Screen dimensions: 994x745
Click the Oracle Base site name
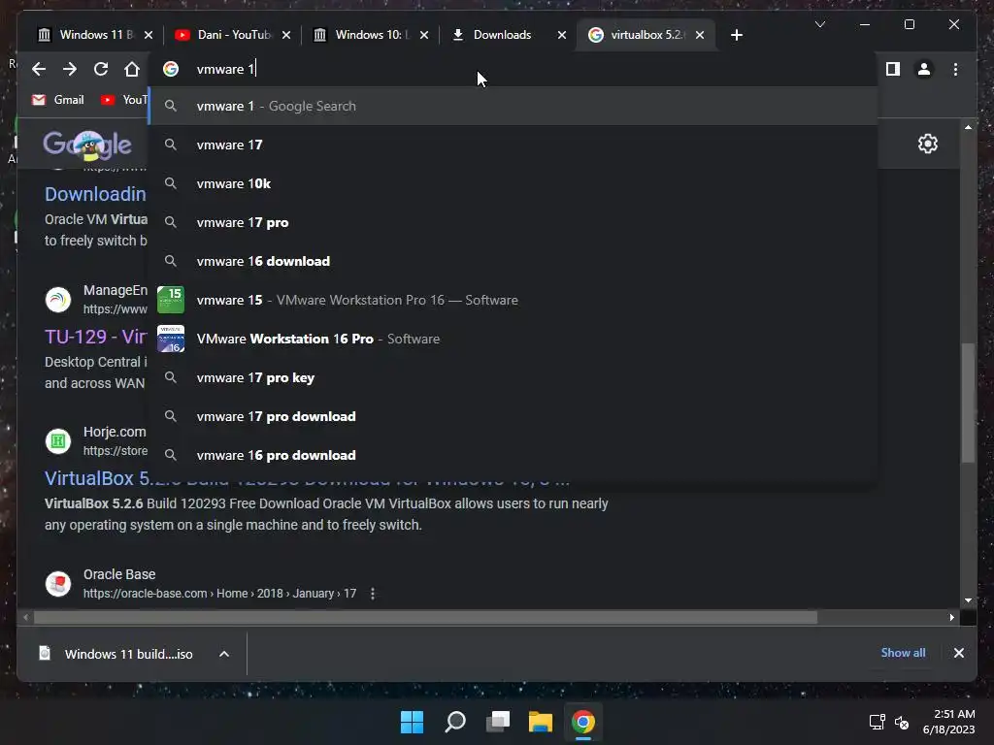(x=119, y=574)
